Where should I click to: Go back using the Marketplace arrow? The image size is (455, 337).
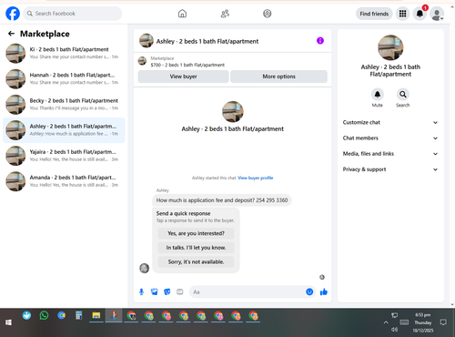pyautogui.click(x=12, y=34)
